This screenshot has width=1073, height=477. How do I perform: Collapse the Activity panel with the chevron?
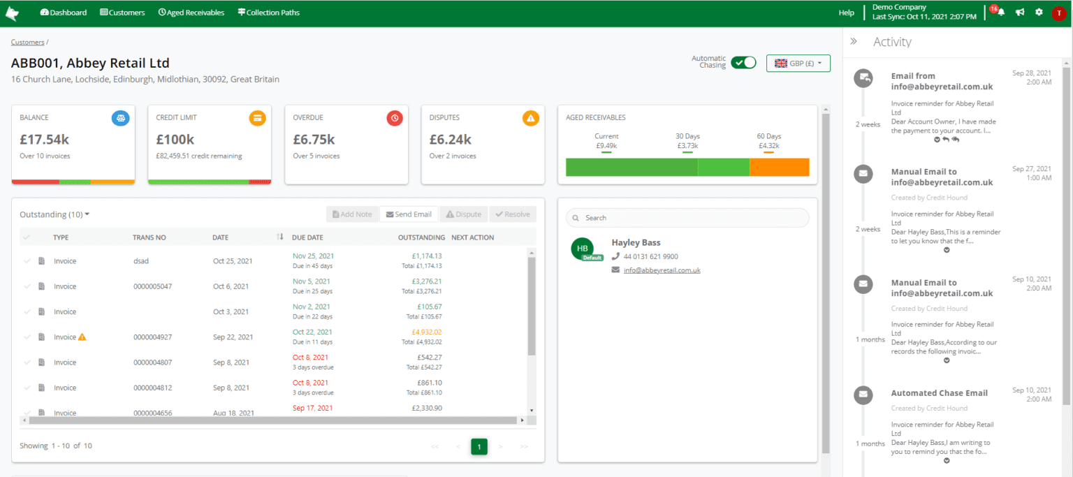[854, 41]
